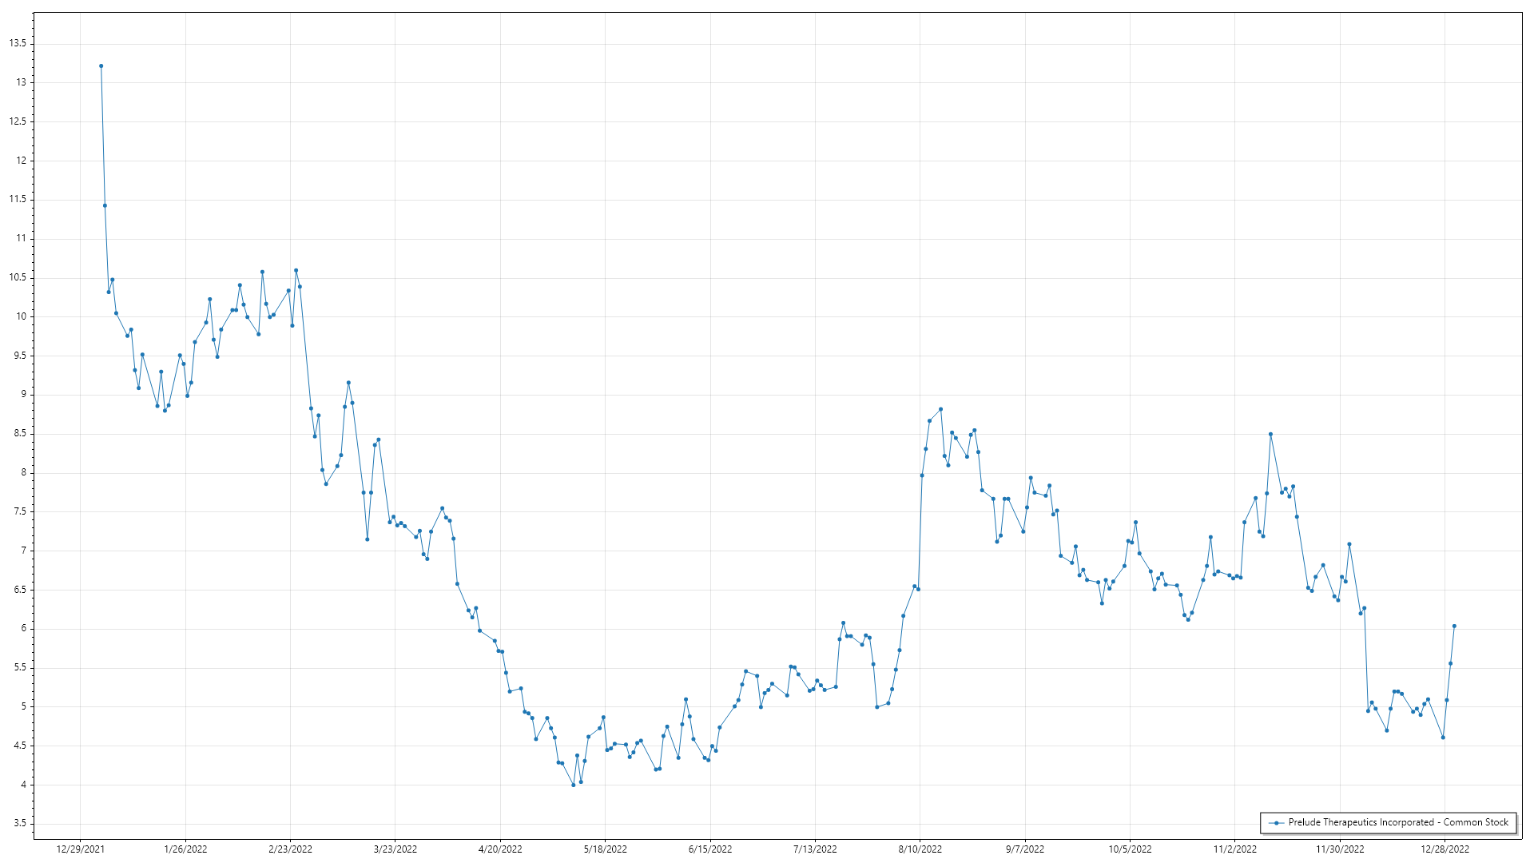Click the second data point near 11.4

105,205
